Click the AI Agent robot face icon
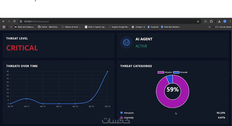The image size is (232, 126). tap(126, 43)
